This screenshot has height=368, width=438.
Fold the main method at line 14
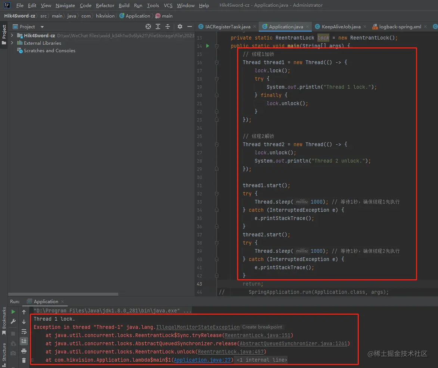pos(217,46)
